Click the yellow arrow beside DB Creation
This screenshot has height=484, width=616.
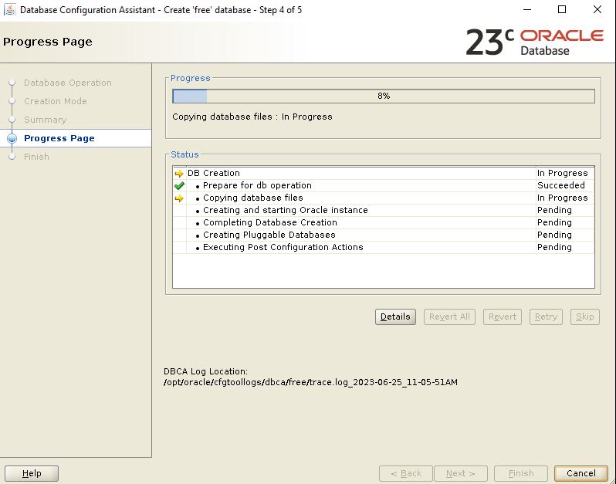179,173
